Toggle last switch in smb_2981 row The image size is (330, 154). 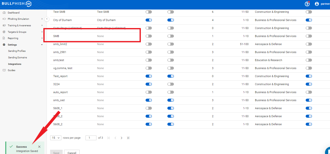pyautogui.click(x=309, y=52)
